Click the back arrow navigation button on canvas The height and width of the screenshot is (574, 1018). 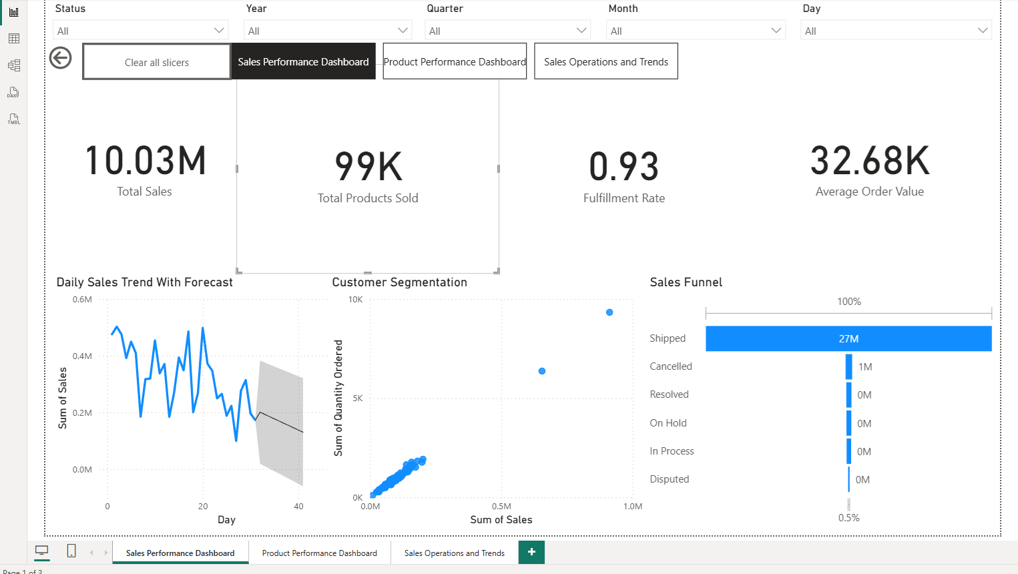coord(60,58)
